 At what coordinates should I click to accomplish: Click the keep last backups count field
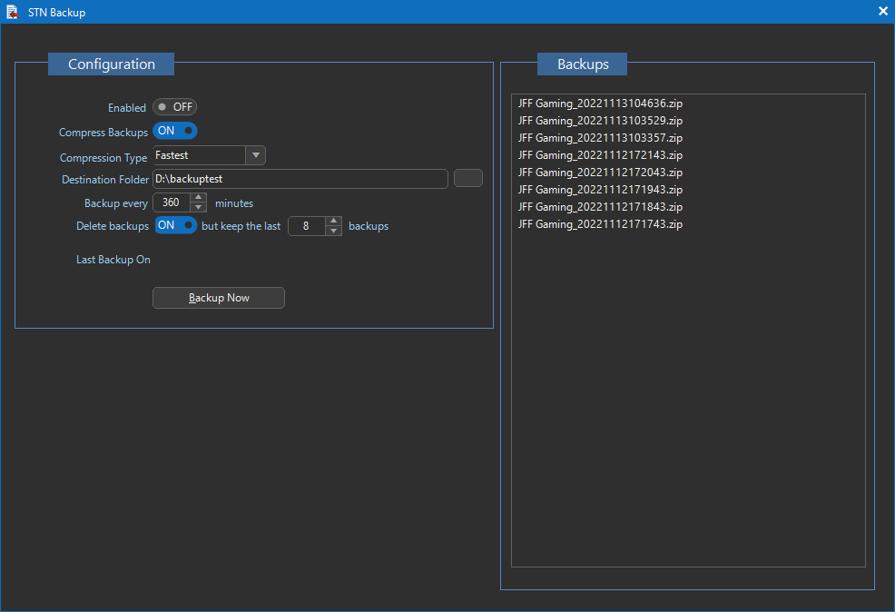click(x=307, y=226)
